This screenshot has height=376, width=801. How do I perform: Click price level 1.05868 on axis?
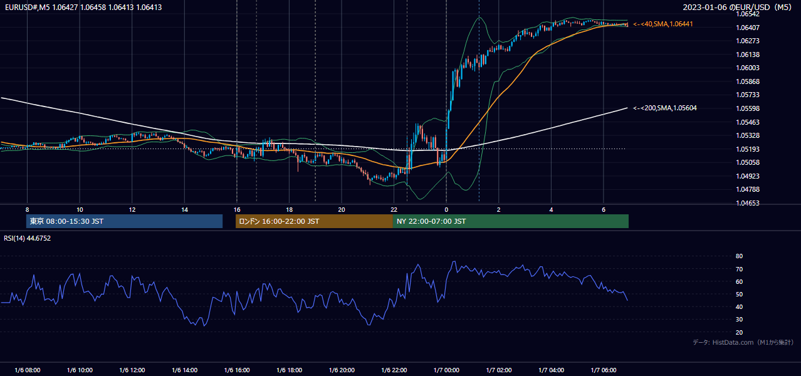point(747,81)
